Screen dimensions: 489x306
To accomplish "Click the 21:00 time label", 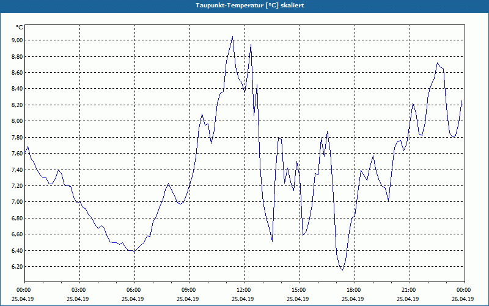I will [410, 290].
